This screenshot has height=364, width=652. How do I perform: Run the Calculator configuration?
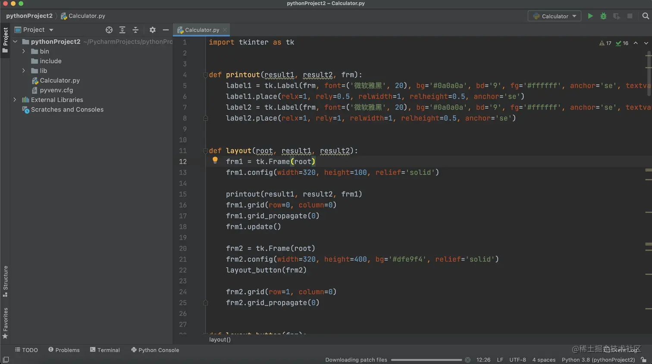[590, 16]
